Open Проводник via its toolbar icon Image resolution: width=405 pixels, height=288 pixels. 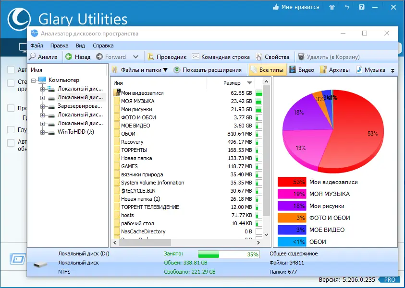coord(151,57)
